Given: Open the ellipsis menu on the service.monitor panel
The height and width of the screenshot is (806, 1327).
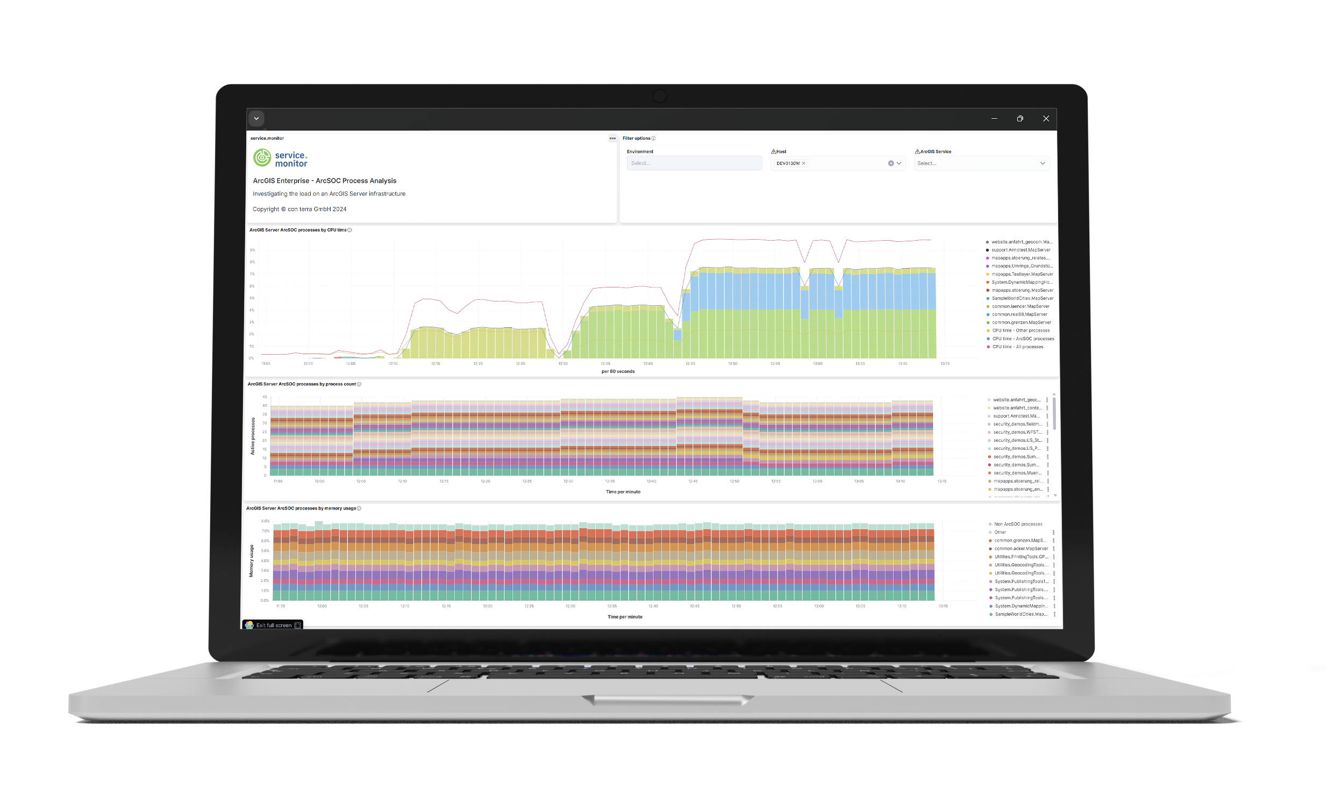Looking at the screenshot, I should [612, 138].
